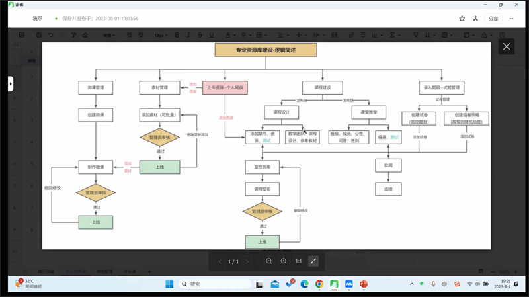Screen dimensions: 529x297
Task: Expand the left sidebar panel handle
Action: (x=11, y=84)
